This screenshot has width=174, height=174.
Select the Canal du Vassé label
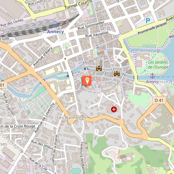tap(142, 51)
